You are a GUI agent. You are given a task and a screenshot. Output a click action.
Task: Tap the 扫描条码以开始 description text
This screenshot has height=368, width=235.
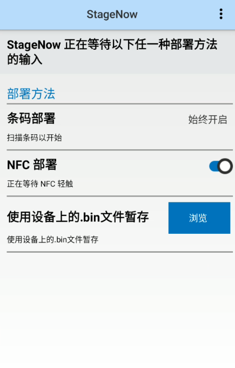(x=35, y=137)
